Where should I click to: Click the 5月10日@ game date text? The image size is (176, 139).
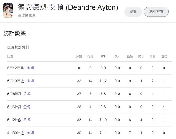pos(16,81)
